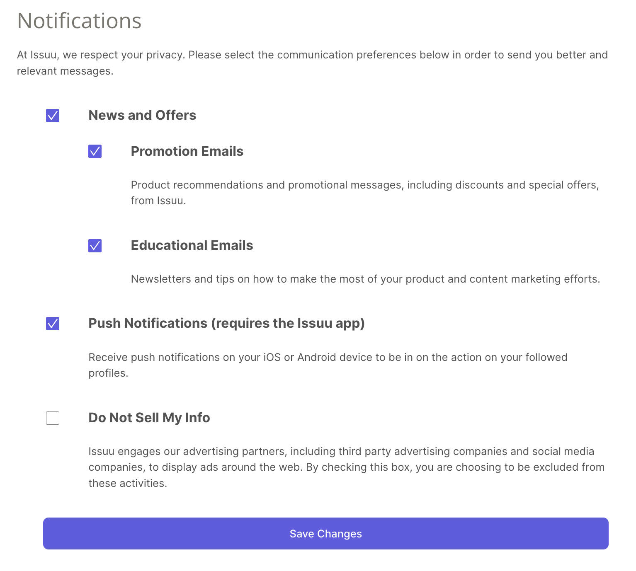
Task: Click the "relevant messages." intro line
Action: pos(65,71)
